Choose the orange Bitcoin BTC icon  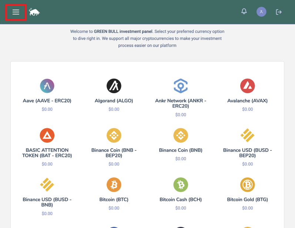pos(114,185)
